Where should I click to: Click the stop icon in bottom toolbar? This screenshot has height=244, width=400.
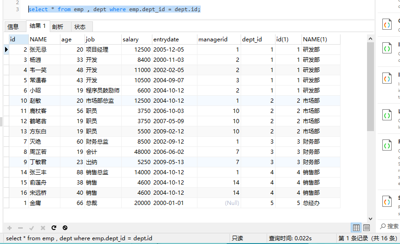65,228
